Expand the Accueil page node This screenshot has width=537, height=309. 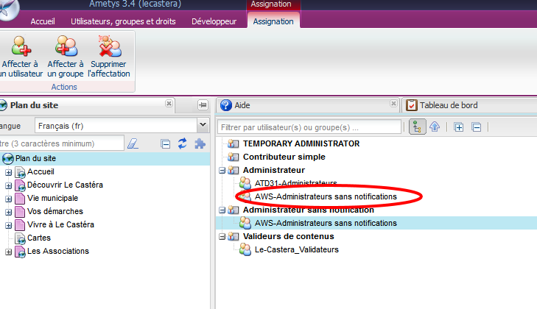pyautogui.click(x=9, y=172)
